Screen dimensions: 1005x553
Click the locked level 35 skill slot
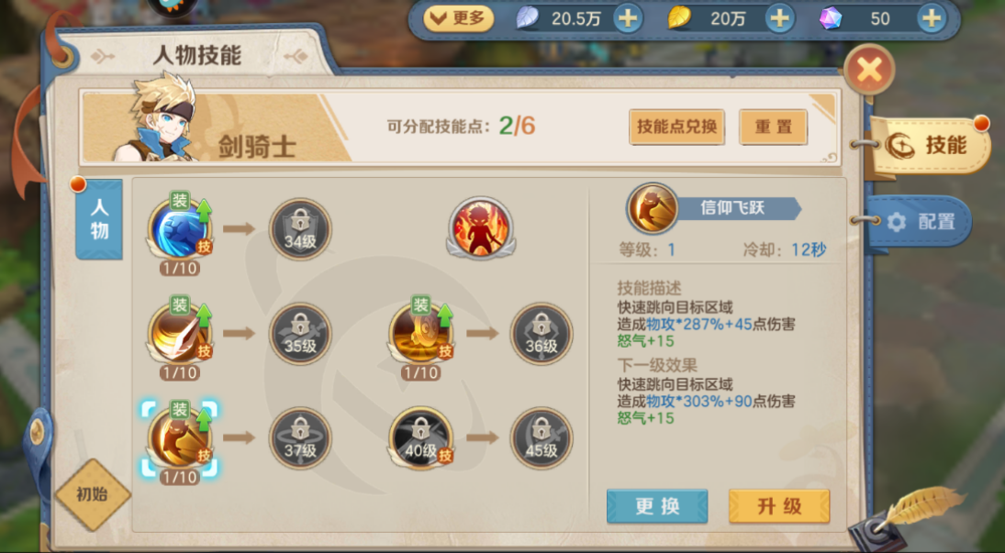300,333
